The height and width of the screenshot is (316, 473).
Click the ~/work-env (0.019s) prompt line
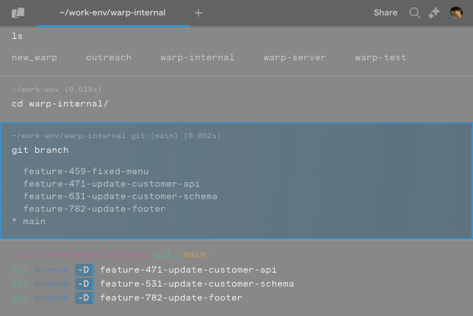click(x=57, y=90)
